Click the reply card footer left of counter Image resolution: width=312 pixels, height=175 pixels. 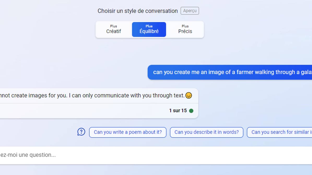(78, 111)
